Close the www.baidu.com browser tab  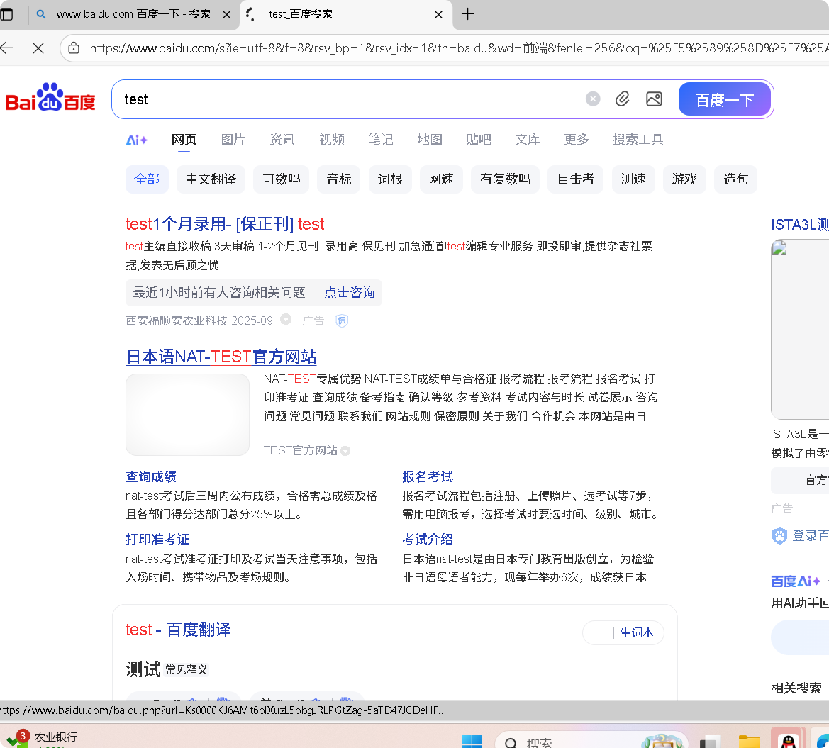click(226, 15)
